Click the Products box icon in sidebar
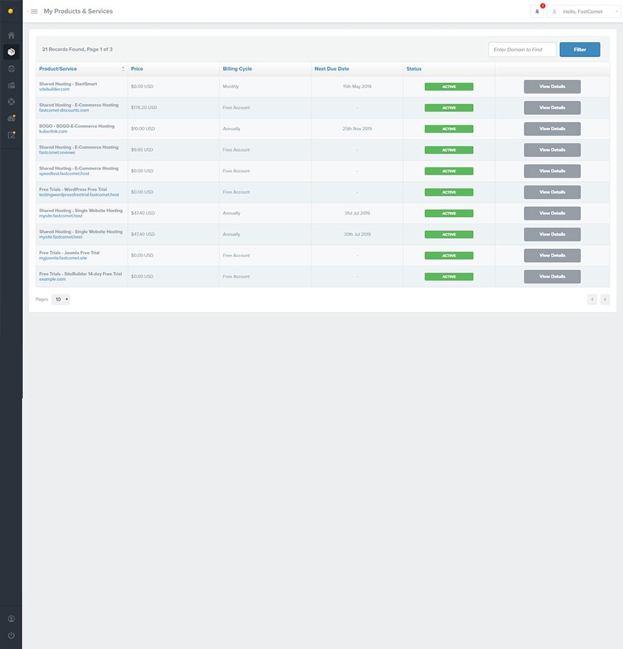This screenshot has width=623, height=649. pos(11,52)
